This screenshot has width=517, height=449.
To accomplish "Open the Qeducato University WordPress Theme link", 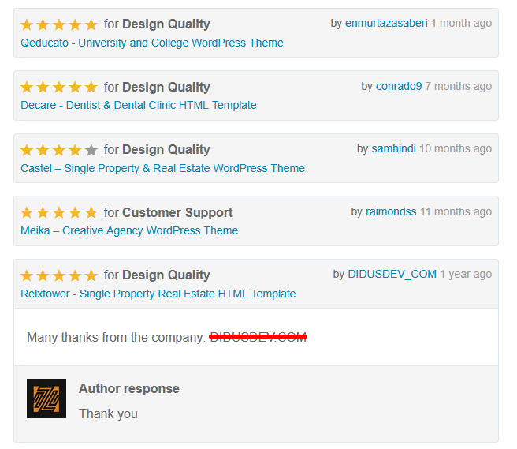I will click(x=152, y=43).
